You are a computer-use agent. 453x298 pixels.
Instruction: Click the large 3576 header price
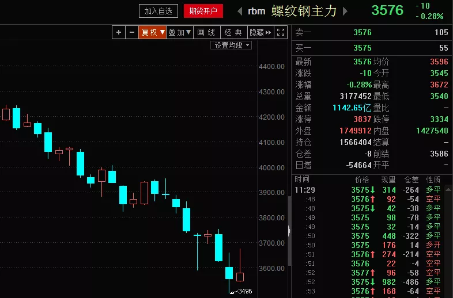[387, 10]
